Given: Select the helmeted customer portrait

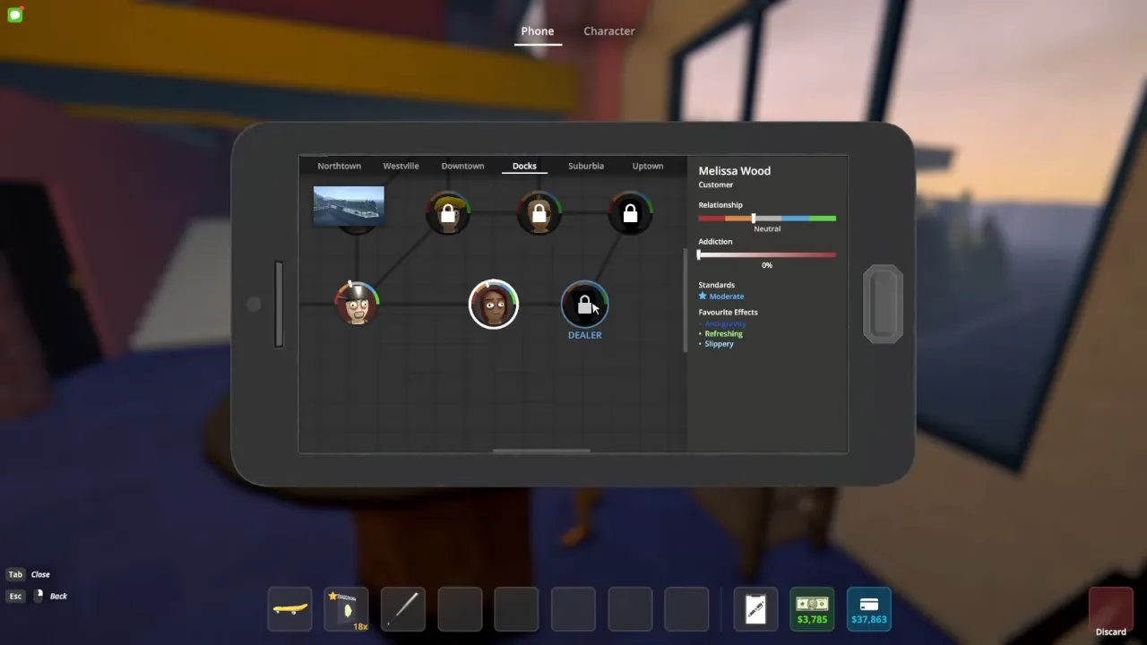Looking at the screenshot, I should pos(357,304).
